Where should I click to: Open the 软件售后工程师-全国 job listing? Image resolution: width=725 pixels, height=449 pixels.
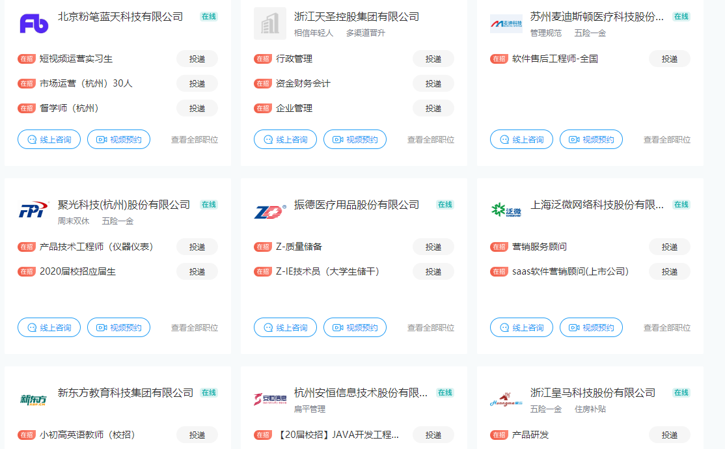tap(554, 59)
